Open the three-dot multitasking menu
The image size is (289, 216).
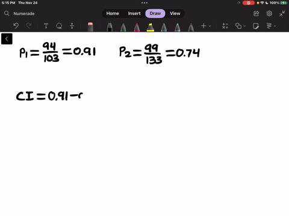pyautogui.click(x=144, y=3)
